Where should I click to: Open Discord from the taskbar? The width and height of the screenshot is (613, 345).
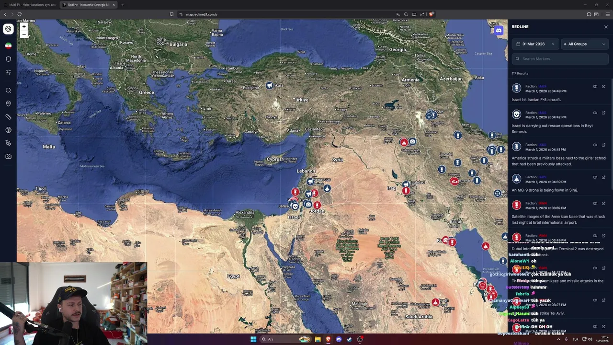point(339,339)
